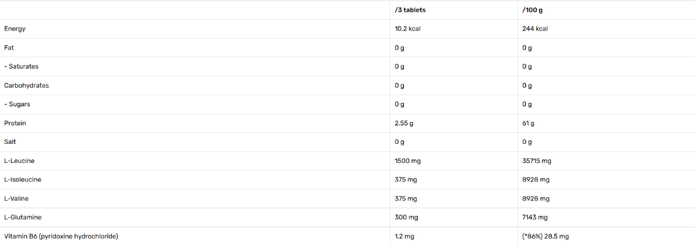Viewport: 695px width, 245px height.
Task: Click the 2.55 g protein value
Action: click(x=404, y=123)
